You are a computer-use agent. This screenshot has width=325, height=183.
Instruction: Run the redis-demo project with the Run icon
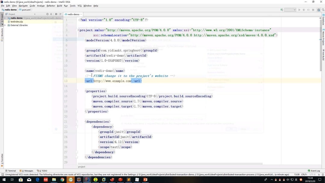click(299, 10)
